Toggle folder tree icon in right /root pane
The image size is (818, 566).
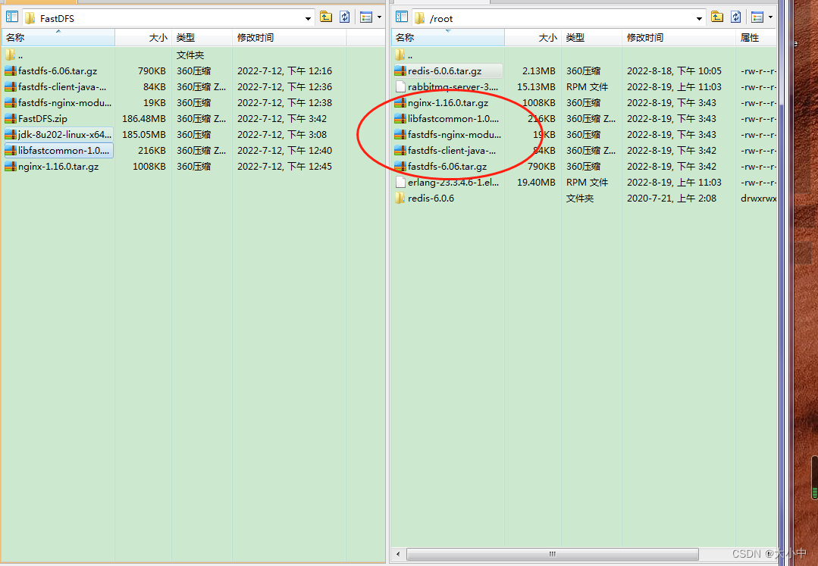pyautogui.click(x=402, y=17)
